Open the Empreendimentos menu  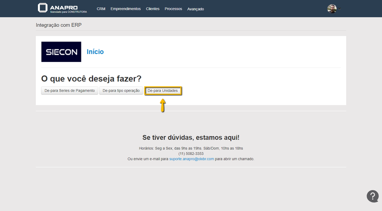pos(126,9)
